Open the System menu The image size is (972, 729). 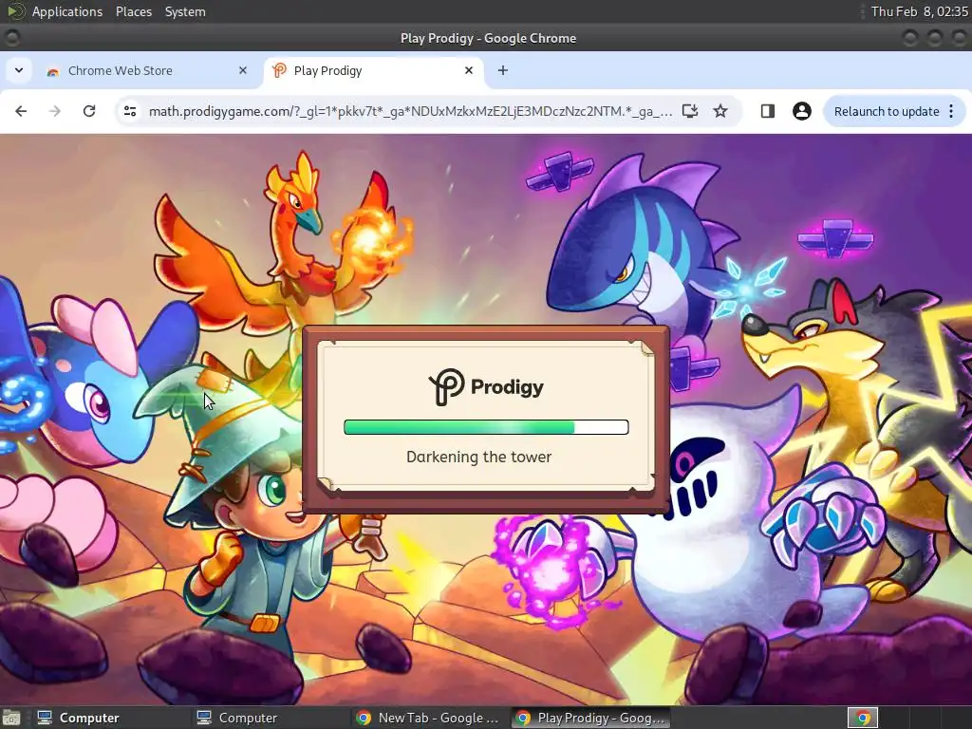tap(185, 11)
